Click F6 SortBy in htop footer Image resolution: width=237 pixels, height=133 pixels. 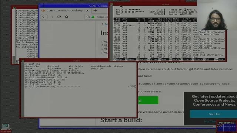(x=175, y=59)
